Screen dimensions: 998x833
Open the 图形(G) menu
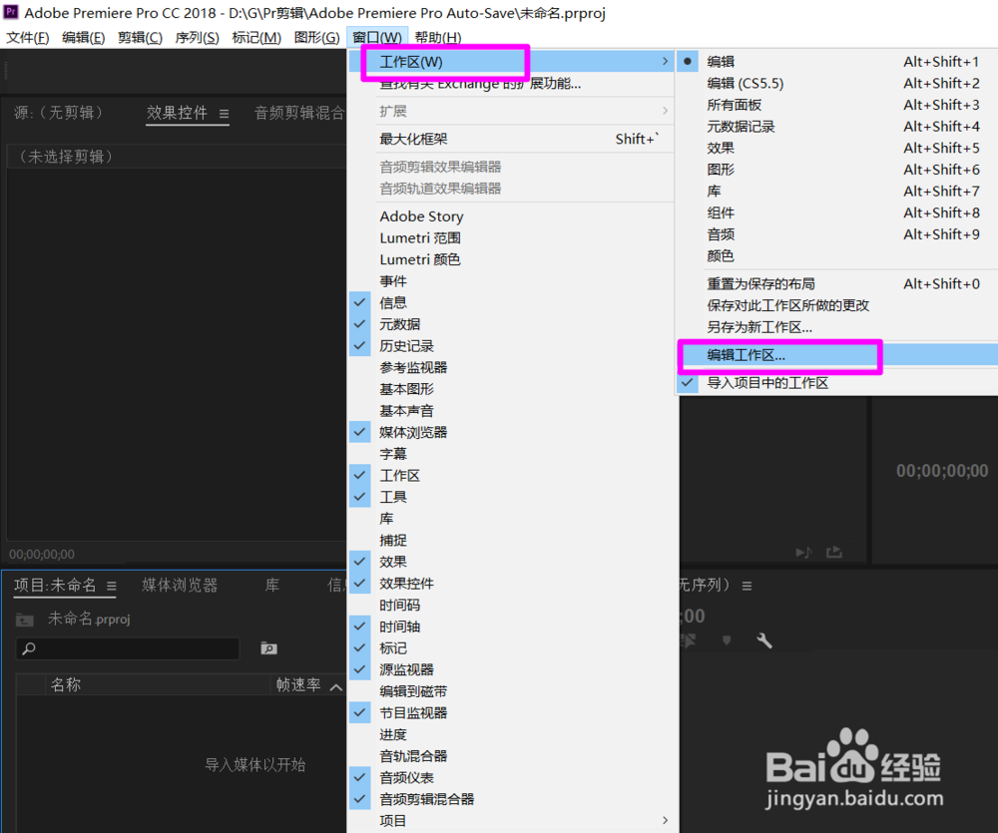pos(317,38)
